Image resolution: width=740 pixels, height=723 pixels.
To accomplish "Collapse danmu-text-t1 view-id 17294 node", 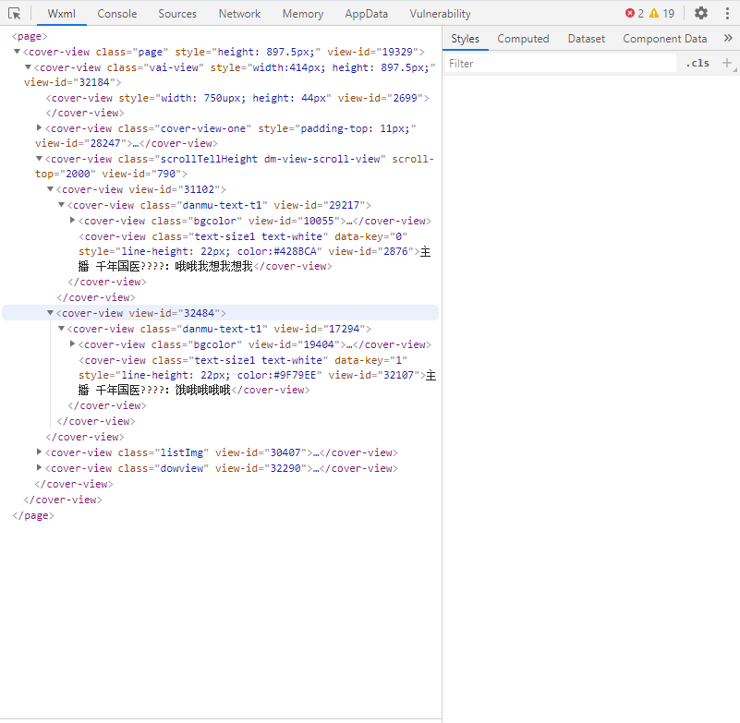I will click(x=61, y=328).
